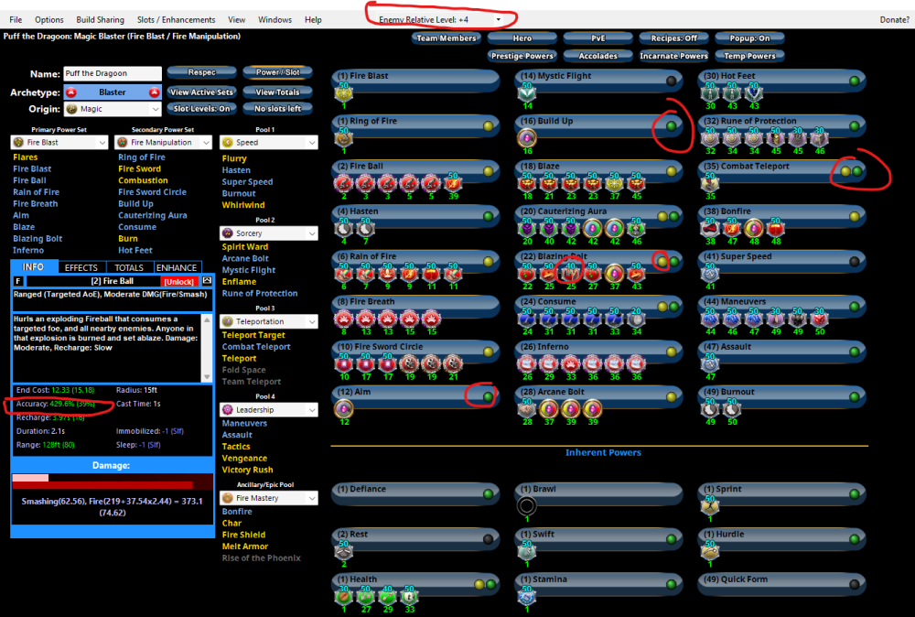This screenshot has height=617, width=915.
Task: Click the Stamina enhancement slot icon
Action: click(x=527, y=596)
